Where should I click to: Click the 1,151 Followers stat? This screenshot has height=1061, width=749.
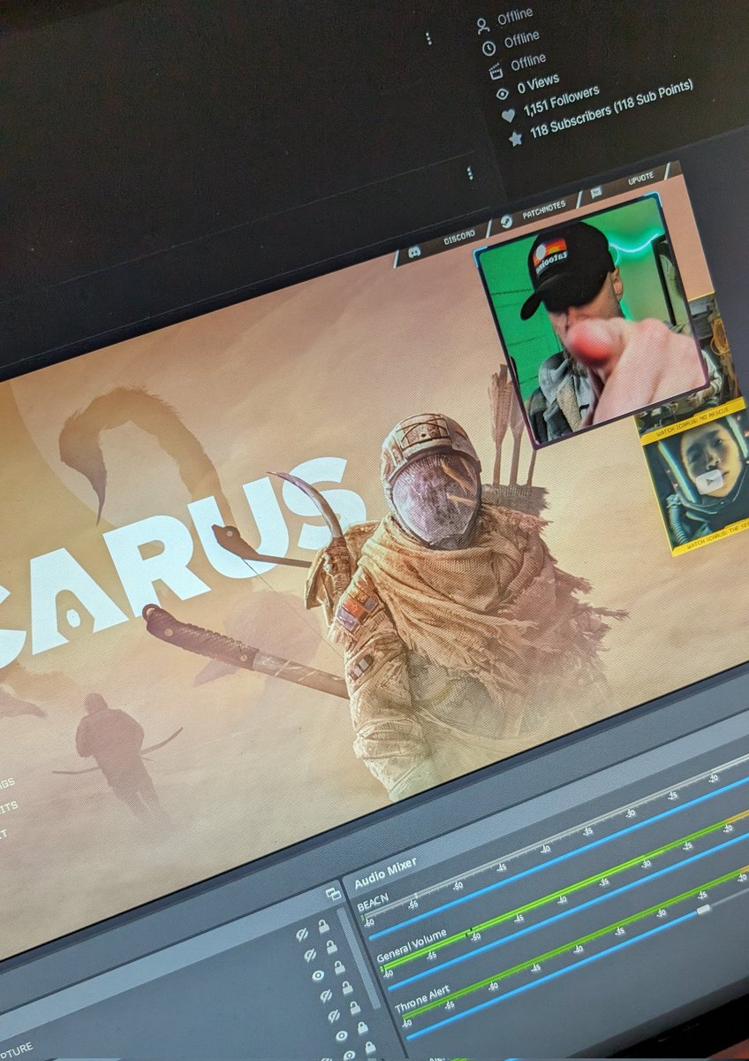pyautogui.click(x=561, y=101)
